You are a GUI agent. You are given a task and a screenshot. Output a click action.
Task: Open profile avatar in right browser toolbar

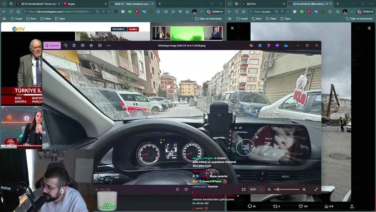pyautogui.click(x=345, y=11)
